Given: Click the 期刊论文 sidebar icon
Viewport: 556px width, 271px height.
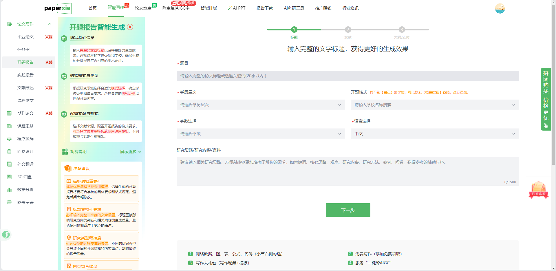Looking at the screenshot, I should pos(9,113).
